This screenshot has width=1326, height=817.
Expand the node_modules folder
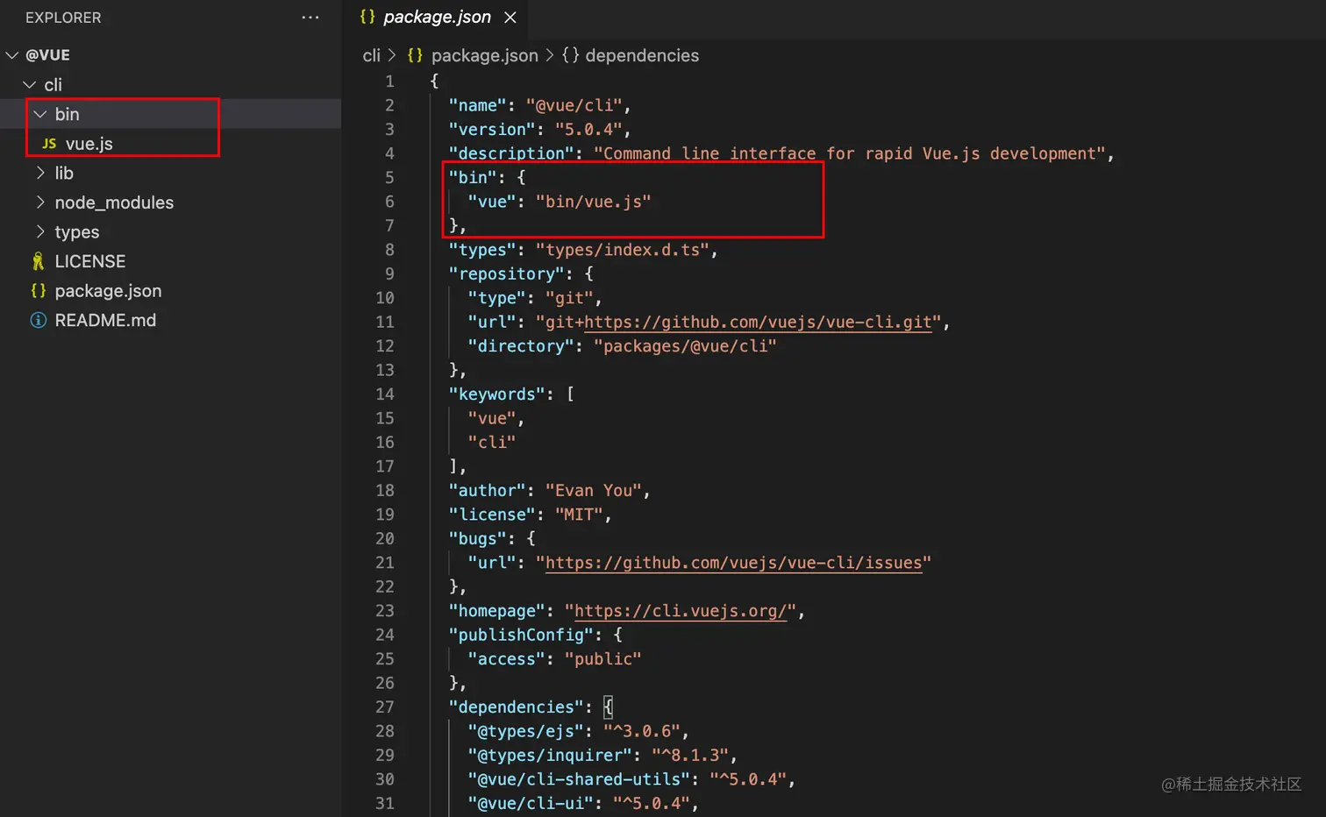click(114, 202)
